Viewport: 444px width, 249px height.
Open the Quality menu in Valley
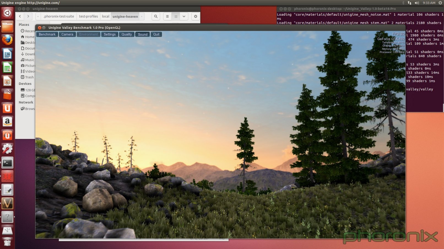(x=127, y=34)
